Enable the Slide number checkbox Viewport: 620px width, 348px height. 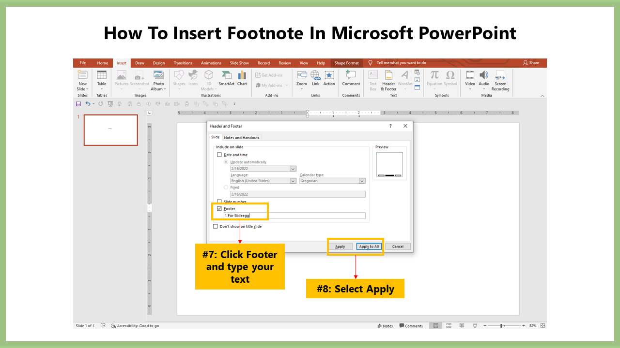tap(219, 201)
